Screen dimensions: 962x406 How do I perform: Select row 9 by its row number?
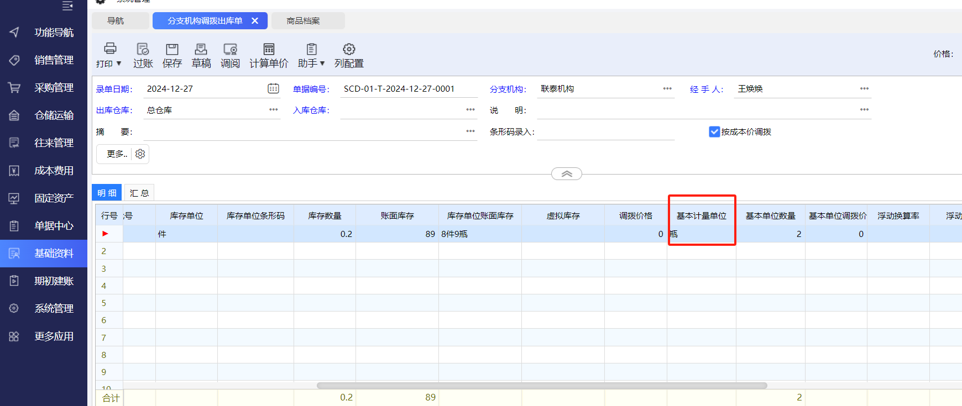coord(109,372)
